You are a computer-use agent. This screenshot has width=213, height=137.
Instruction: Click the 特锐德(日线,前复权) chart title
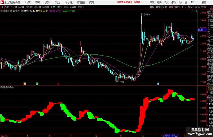coord(10,11)
